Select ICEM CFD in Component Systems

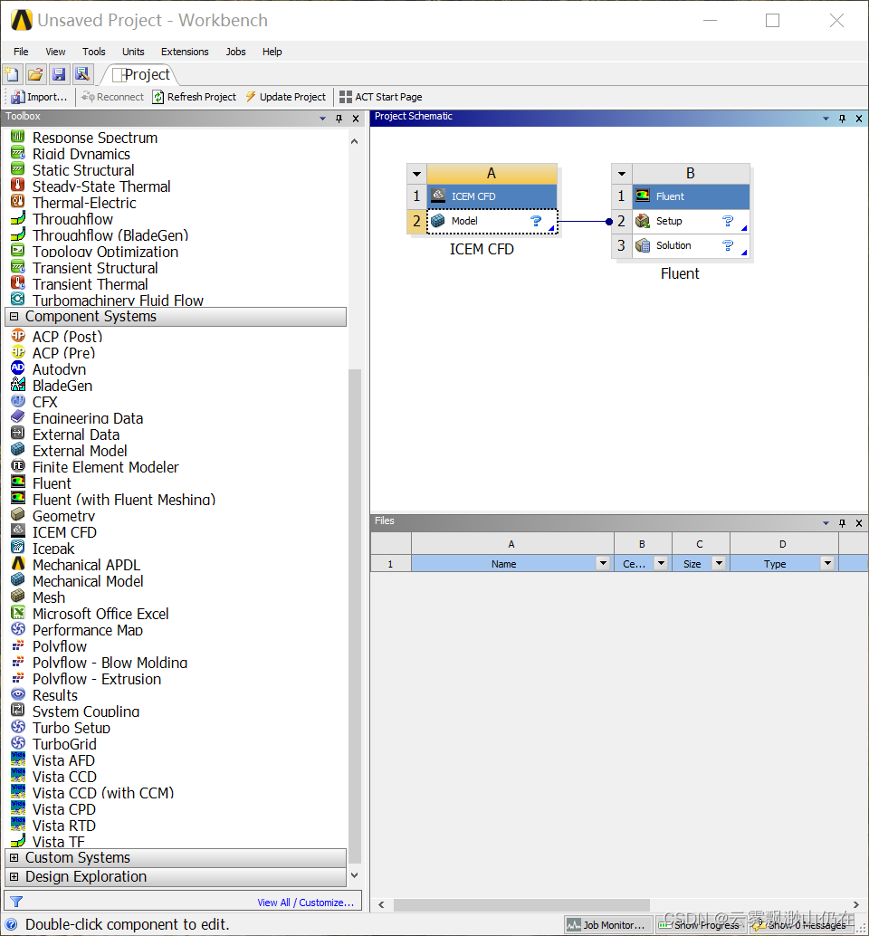pos(62,532)
